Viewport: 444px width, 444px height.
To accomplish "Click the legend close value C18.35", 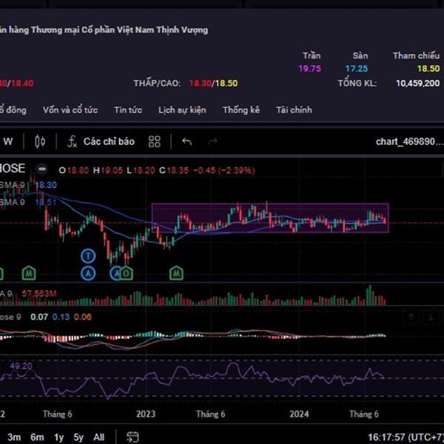I will 174,170.
